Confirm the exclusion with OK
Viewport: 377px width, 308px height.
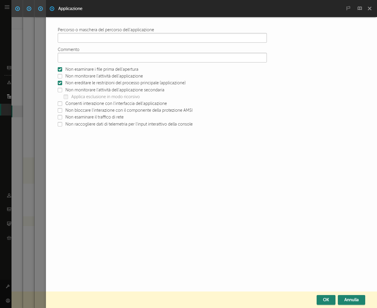click(326, 300)
